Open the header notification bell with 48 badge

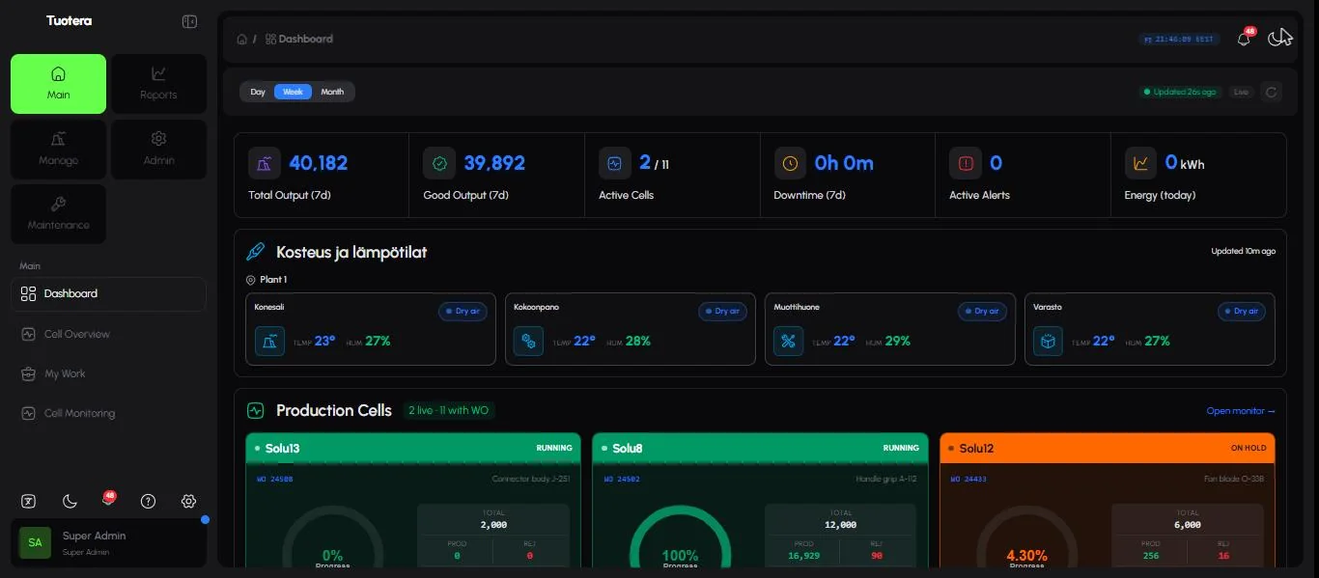coord(1244,39)
